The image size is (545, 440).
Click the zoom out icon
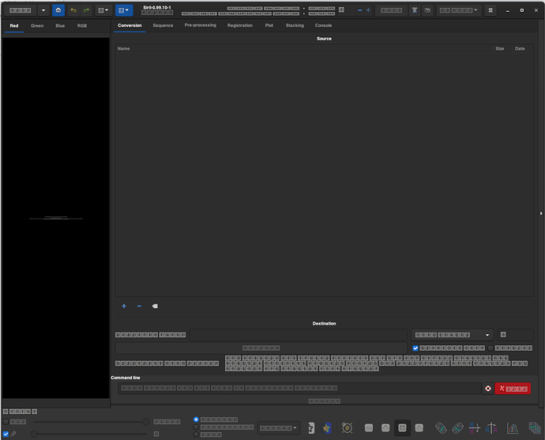pos(369,428)
